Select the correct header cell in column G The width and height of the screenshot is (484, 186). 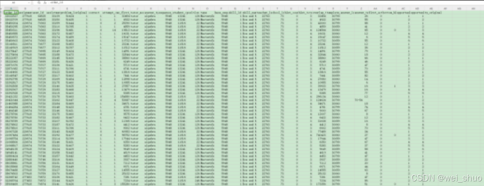pos(95,13)
